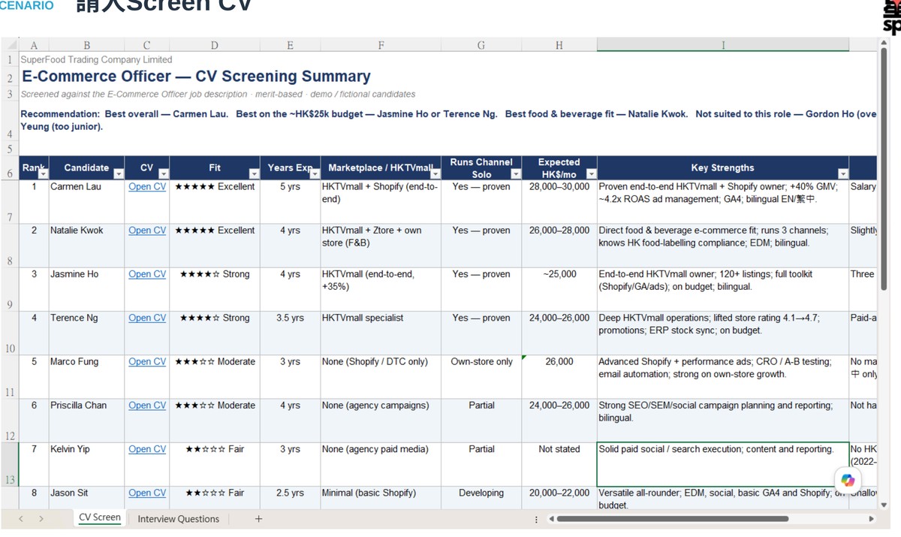The height and width of the screenshot is (537, 901).
Task: Select 'Solid paid social / search execution' cell
Action: click(x=723, y=465)
